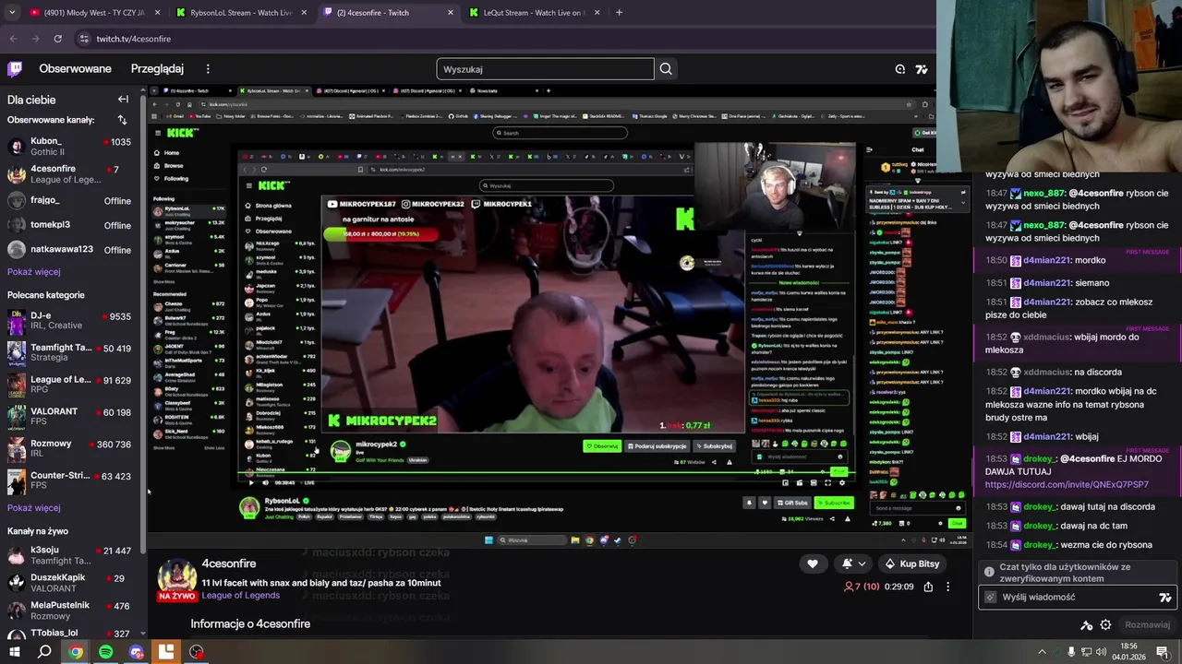The height and width of the screenshot is (664, 1182).
Task: Toggle the notification bell for 4cesonfire
Action: pos(847,563)
